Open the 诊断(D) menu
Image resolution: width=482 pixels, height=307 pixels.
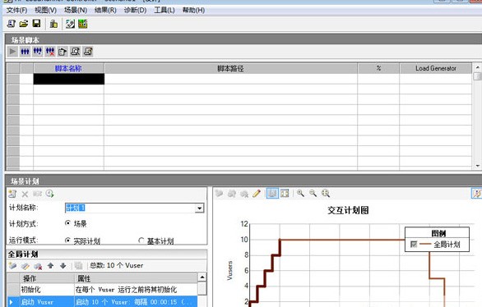click(x=135, y=10)
